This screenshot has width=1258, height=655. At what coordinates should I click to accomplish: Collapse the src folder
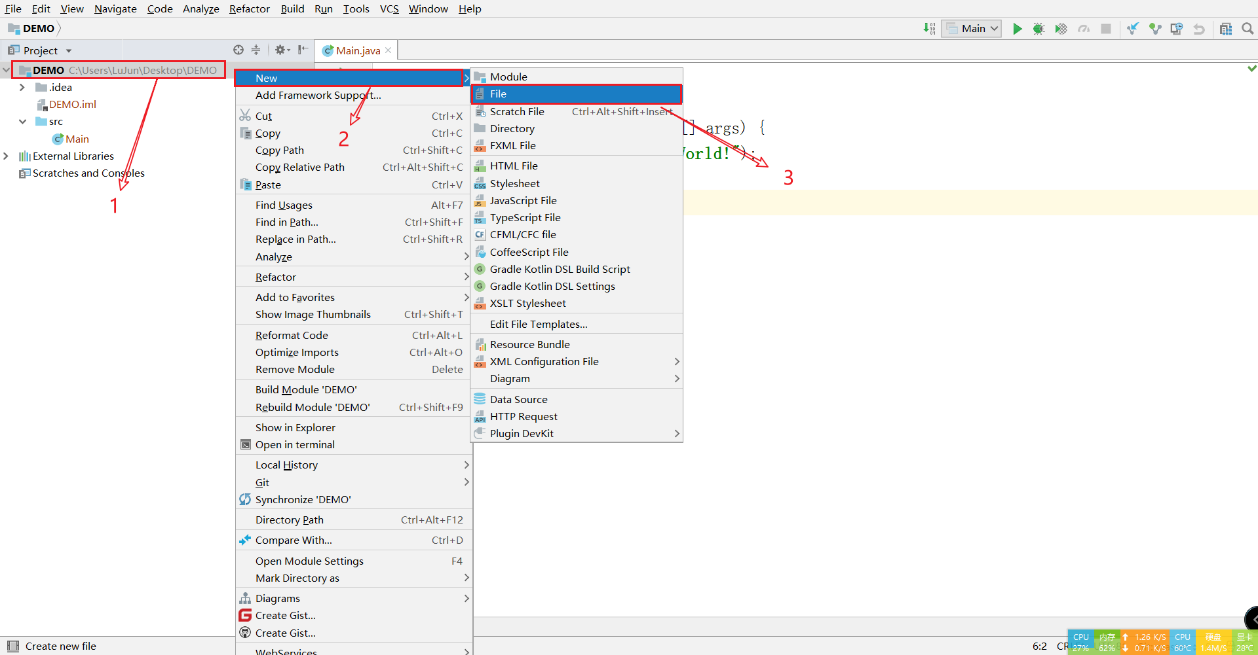click(x=22, y=121)
